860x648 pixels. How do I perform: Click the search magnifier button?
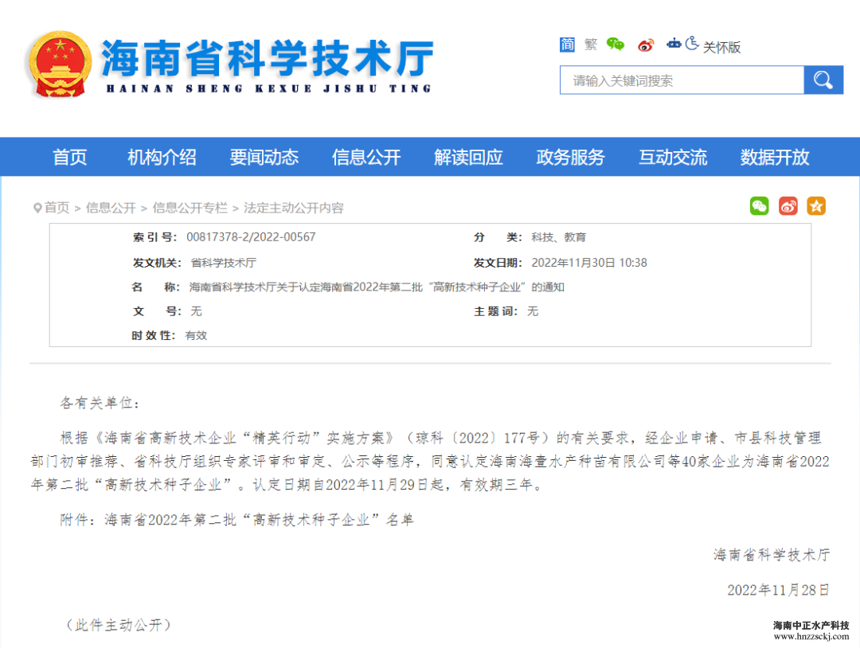[823, 80]
